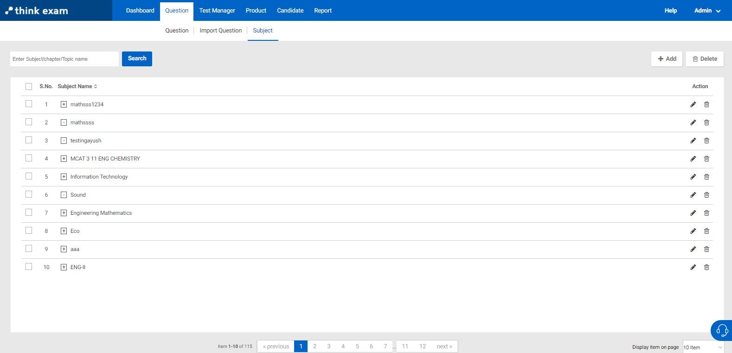Go to page 5 of subjects
732x353 pixels.
[x=357, y=346]
